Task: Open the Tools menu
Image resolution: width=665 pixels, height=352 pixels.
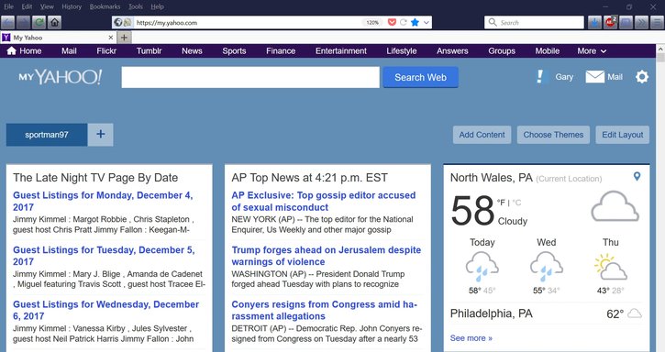Action: click(135, 6)
